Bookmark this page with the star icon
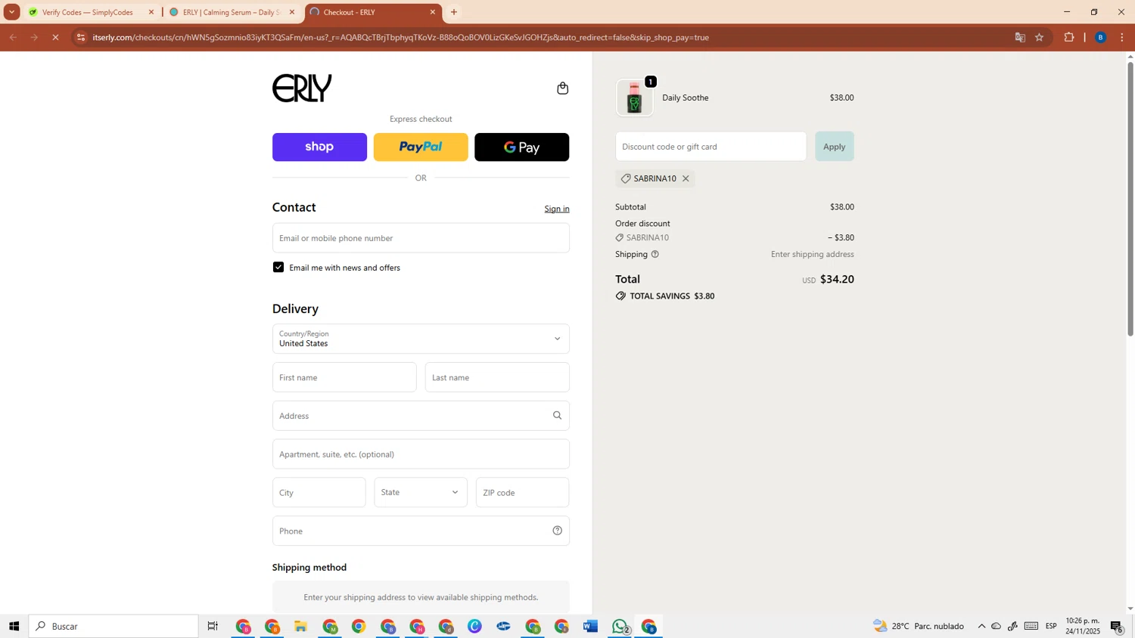Viewport: 1135px width, 638px height. point(1040,37)
